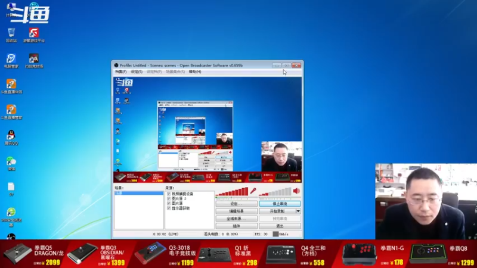Close the Open Broadcaster Software window
Screen dimensions: 477x268
(296, 66)
